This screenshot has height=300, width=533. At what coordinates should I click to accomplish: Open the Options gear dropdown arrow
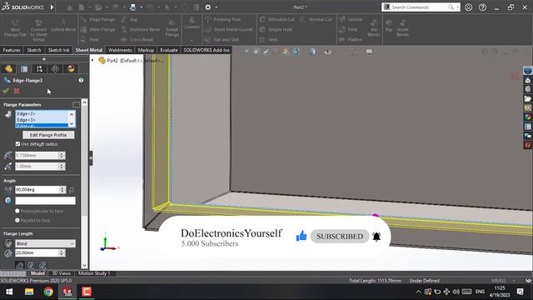click(x=217, y=7)
